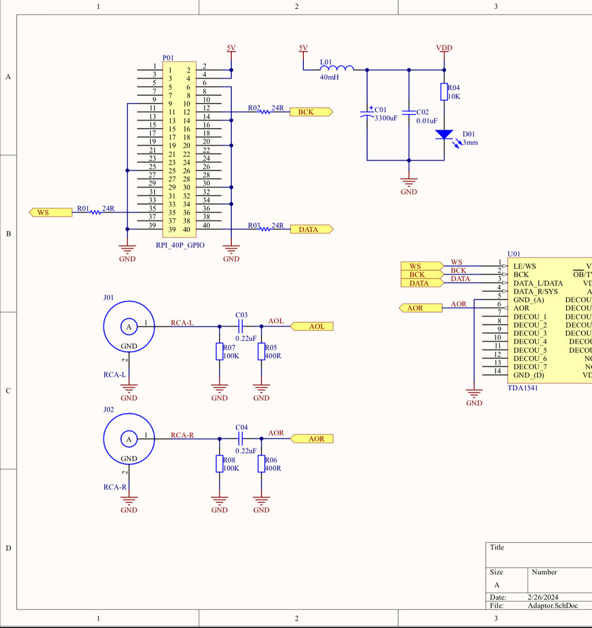This screenshot has width=592, height=628.
Task: Click the 100K value beside R08
Action: [231, 468]
